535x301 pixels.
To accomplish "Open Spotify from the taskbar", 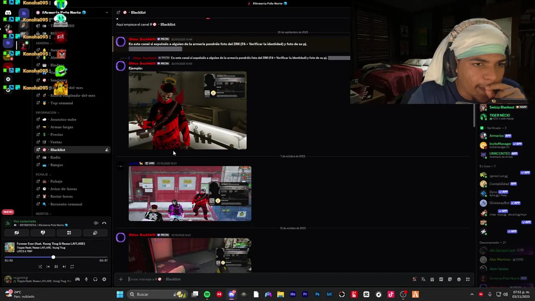I will click(x=207, y=294).
